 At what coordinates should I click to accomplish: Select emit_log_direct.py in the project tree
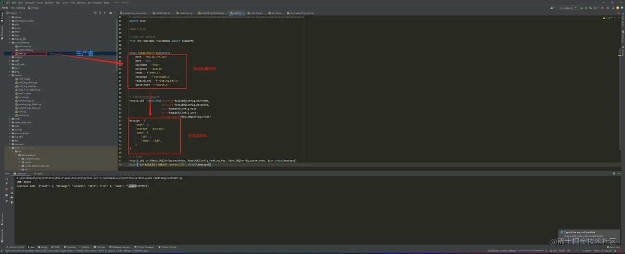pos(27,83)
